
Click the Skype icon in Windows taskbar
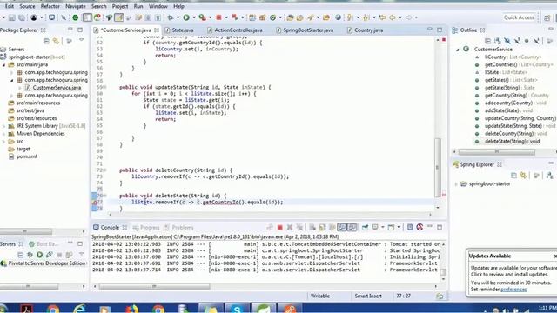(237, 308)
